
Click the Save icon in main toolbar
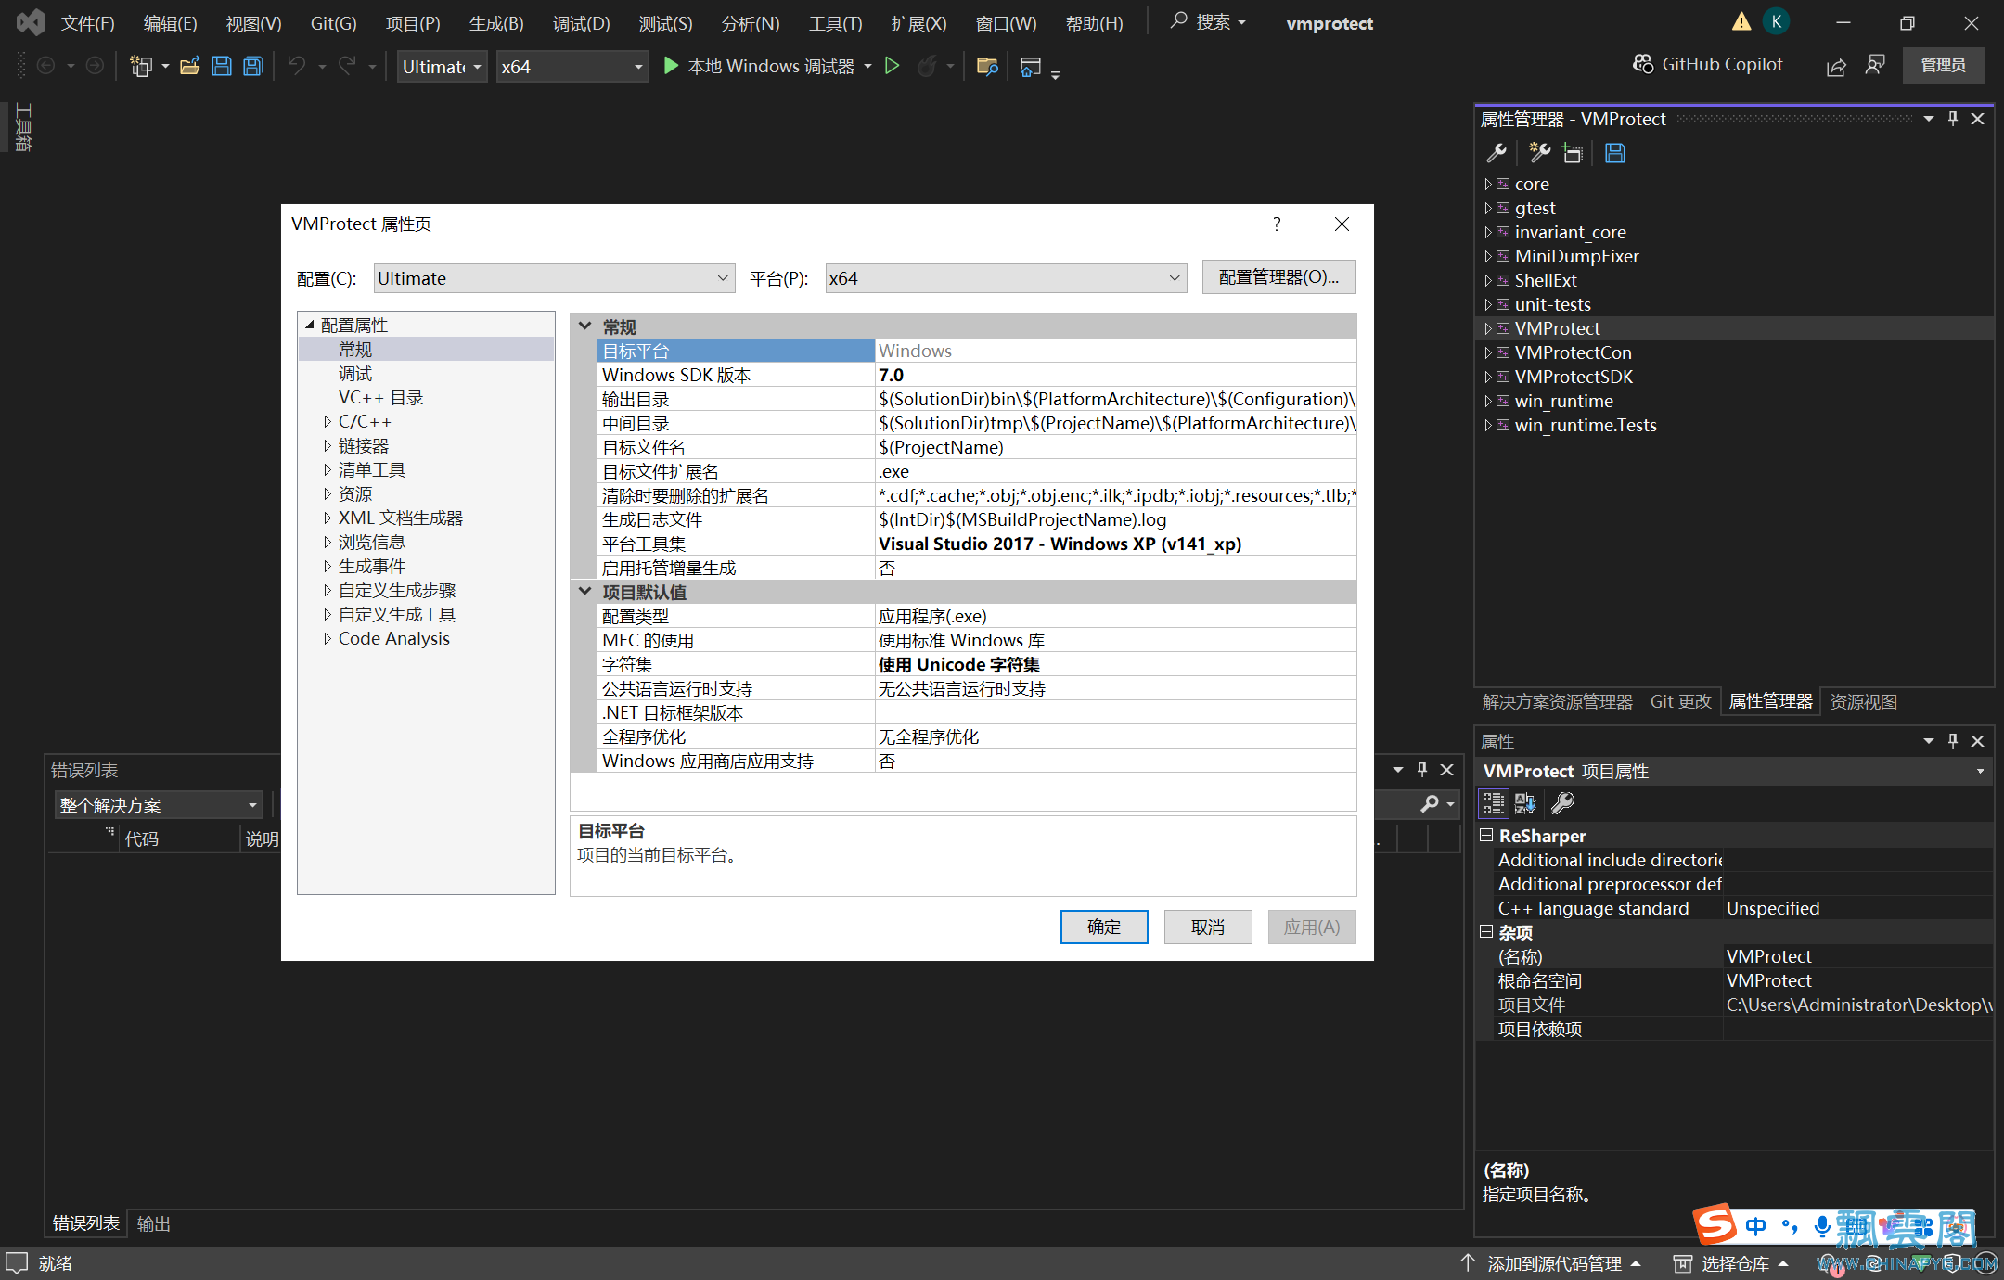221,66
